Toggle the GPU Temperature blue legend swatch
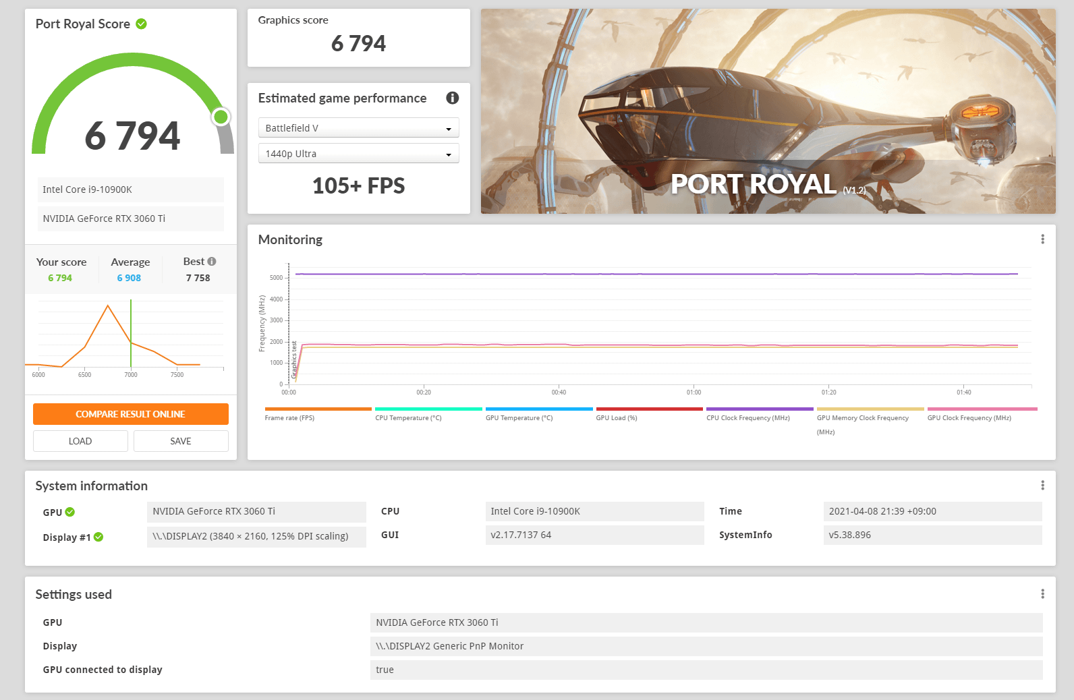The image size is (1074, 700). [x=539, y=409]
